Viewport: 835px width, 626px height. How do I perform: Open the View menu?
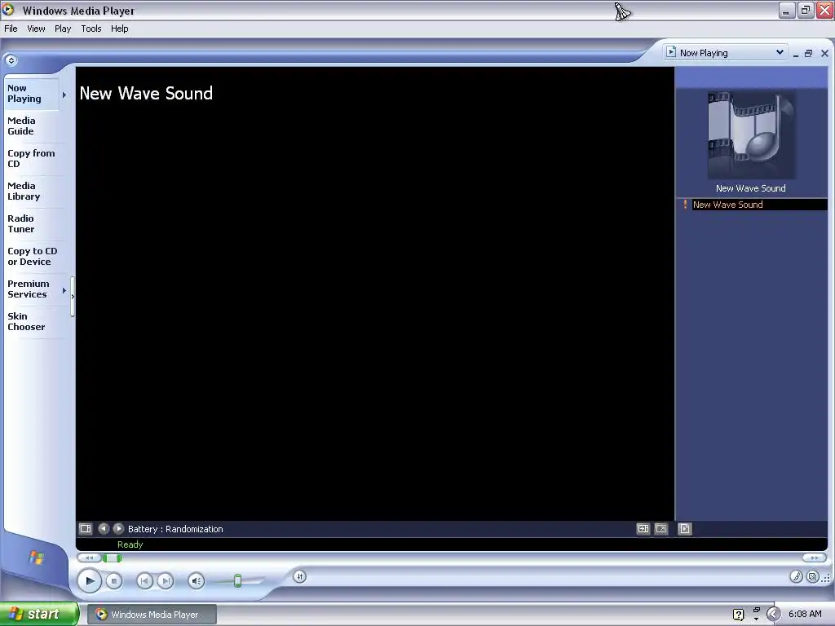coord(36,29)
